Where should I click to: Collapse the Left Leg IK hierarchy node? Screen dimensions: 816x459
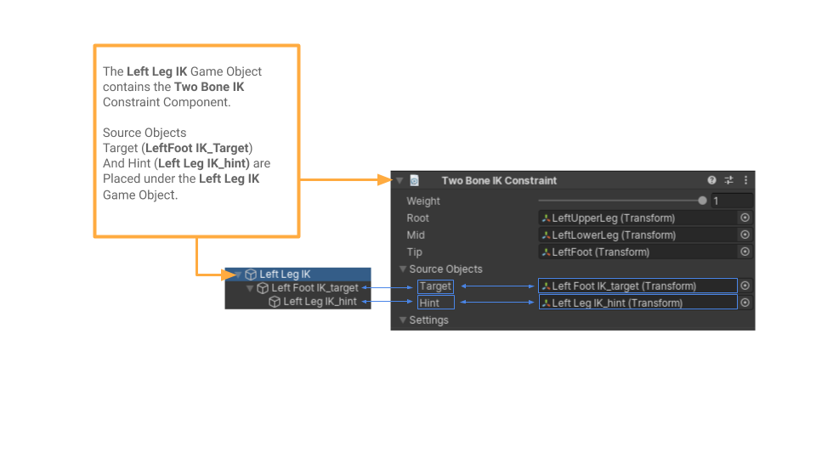click(x=237, y=275)
